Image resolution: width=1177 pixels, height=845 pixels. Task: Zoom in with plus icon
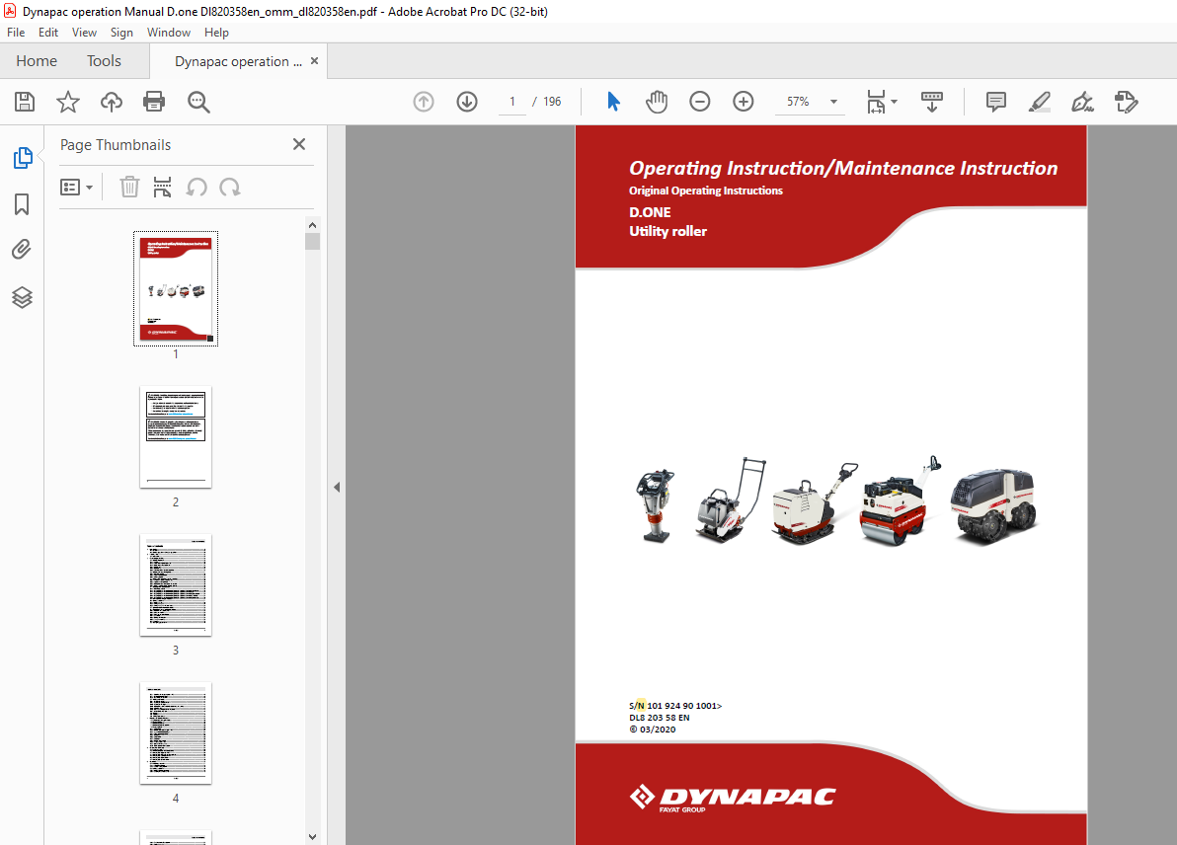coord(744,102)
